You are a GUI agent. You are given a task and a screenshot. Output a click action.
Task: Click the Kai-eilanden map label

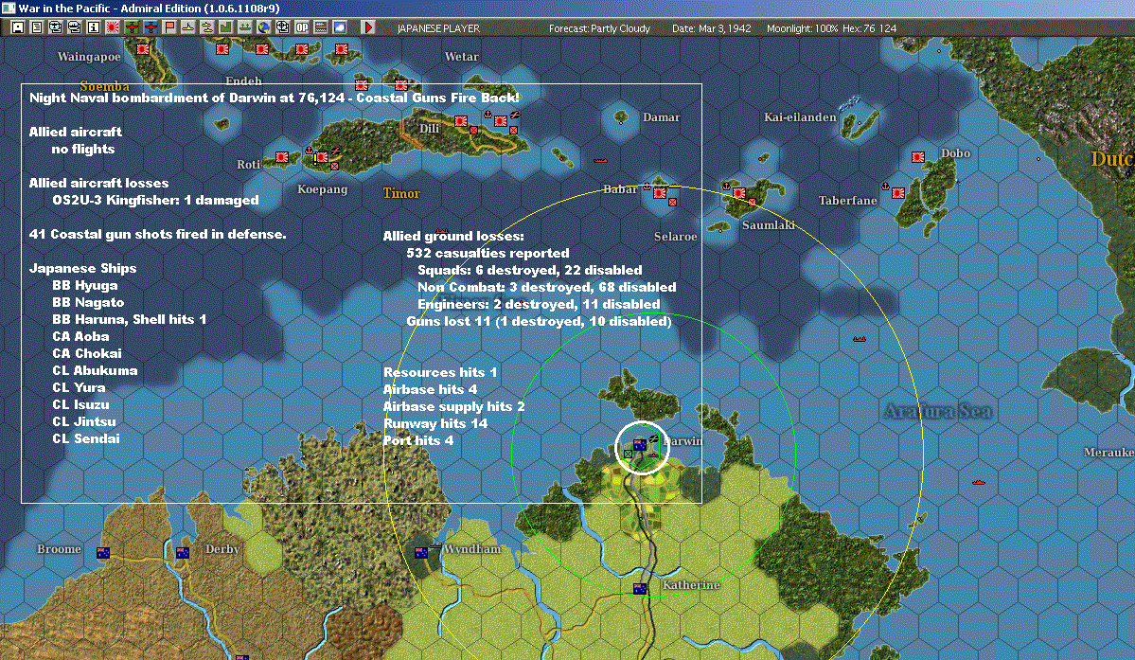800,117
